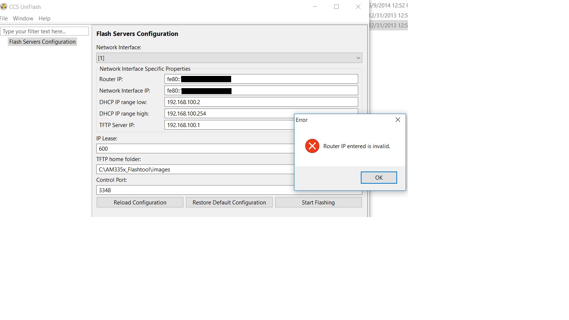Maximize the CCS UniFlash window
Screen dimensions: 569x320
336,7
